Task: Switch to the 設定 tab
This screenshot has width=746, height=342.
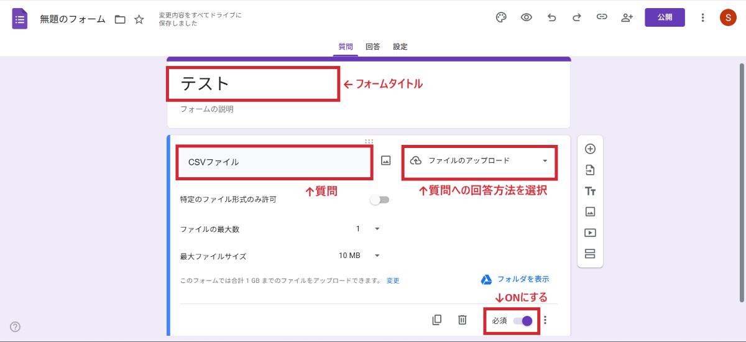Action: 400,47
